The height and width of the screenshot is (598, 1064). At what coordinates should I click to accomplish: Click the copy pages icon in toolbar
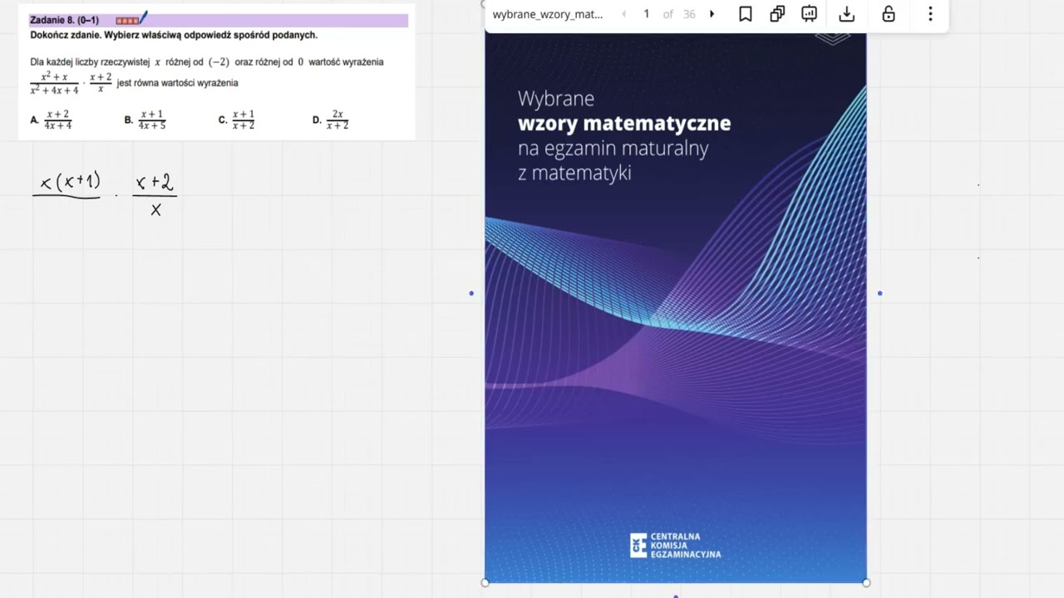click(x=777, y=14)
